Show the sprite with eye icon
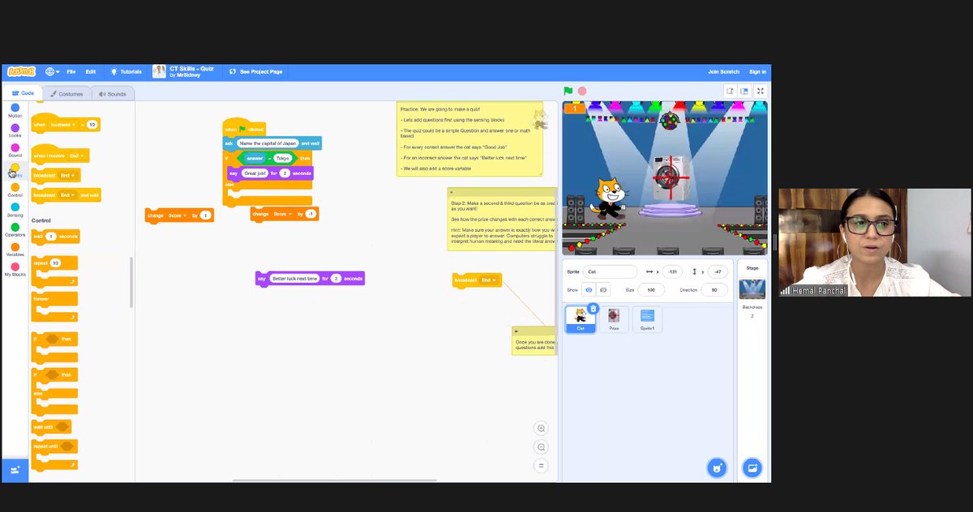This screenshot has width=973, height=512. pyautogui.click(x=589, y=289)
